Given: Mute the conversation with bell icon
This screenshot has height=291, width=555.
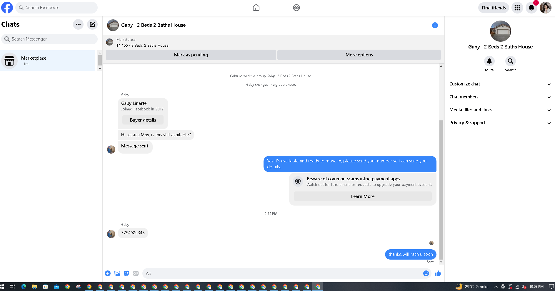Looking at the screenshot, I should pos(489,61).
